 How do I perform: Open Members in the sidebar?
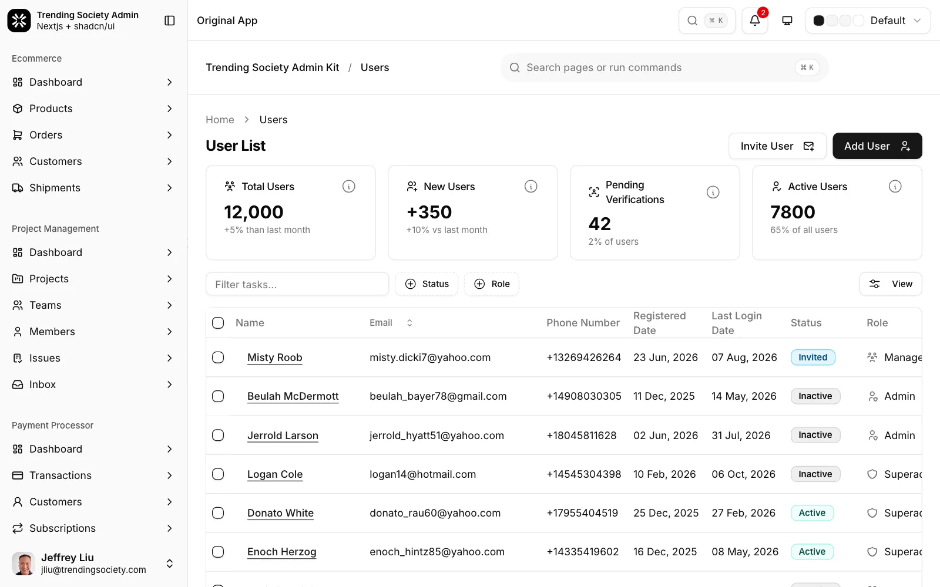(x=93, y=332)
